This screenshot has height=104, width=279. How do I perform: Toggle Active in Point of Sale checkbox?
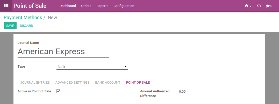[x=59, y=91]
